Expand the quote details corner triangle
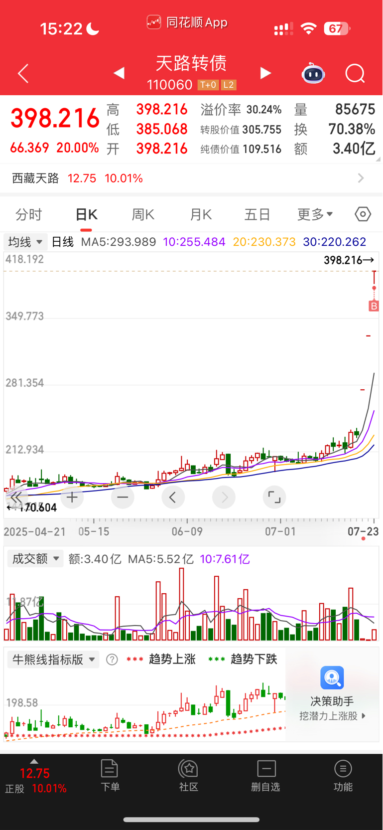Image resolution: width=383 pixels, height=830 pixels. coord(378,159)
